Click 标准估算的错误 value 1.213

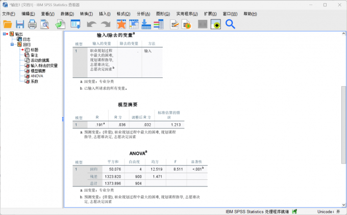click(176, 125)
